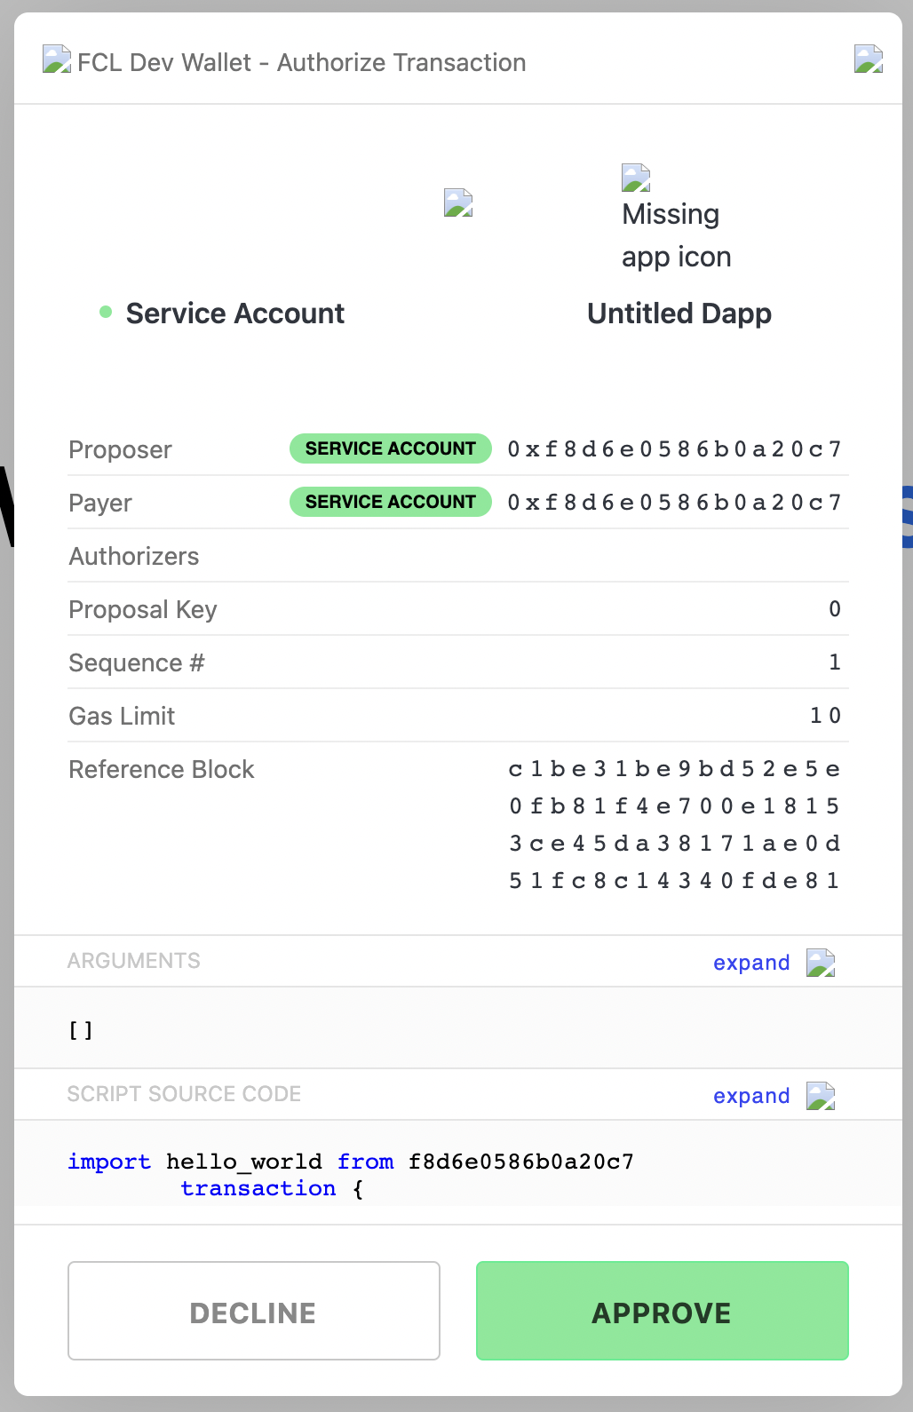Viewport: 913px width, 1412px height.
Task: Click the Untitled Dapp broken image icon
Action: [x=635, y=178]
